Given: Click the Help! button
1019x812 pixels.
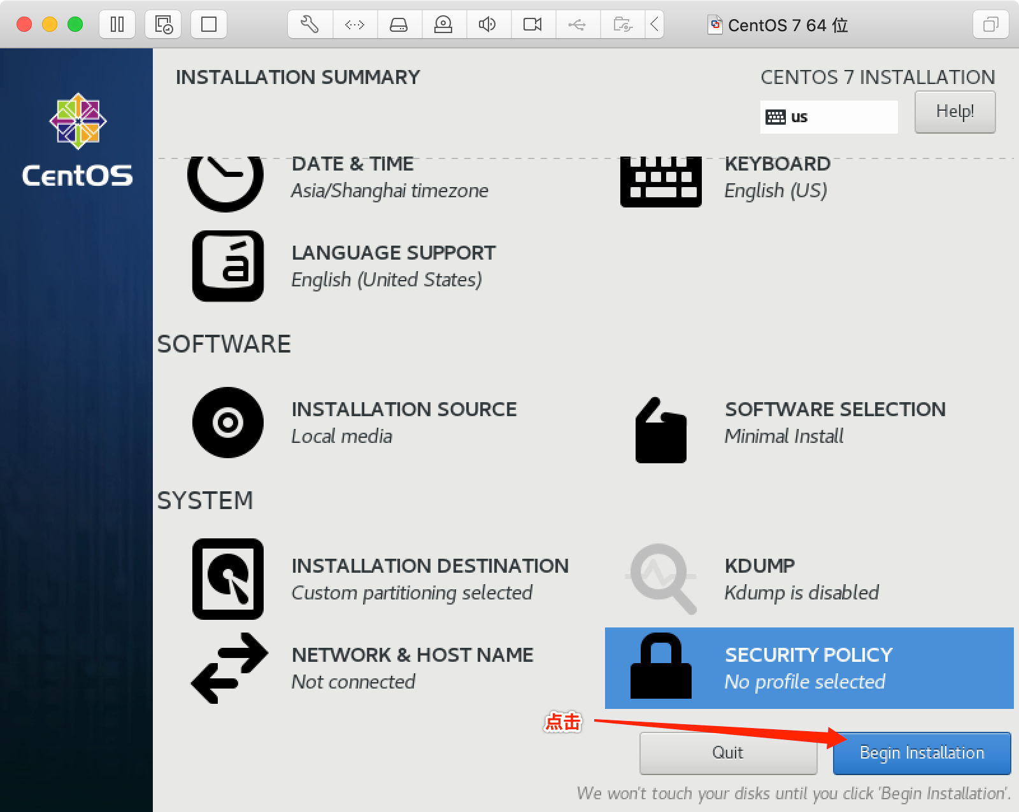Looking at the screenshot, I should pyautogui.click(x=955, y=112).
